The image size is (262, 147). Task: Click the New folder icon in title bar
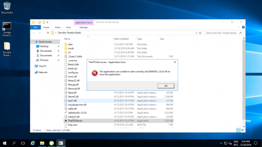pos(44,22)
